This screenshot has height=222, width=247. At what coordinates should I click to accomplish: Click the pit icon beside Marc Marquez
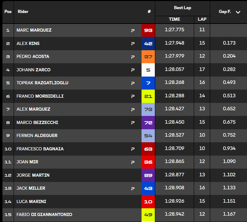133,31
